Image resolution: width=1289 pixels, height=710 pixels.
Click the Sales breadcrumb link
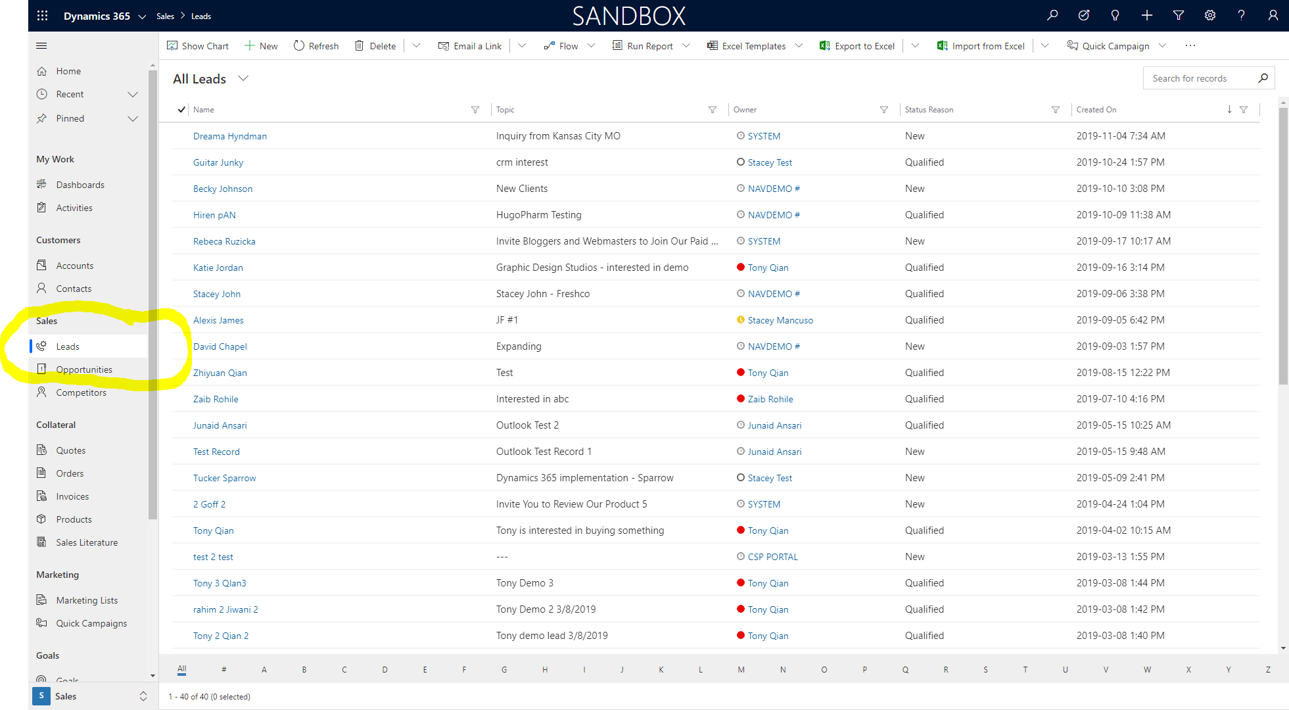point(165,16)
